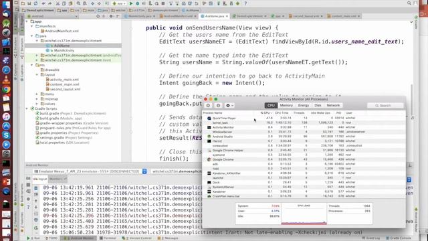Open build.gradle (Module: app) file

coord(59,118)
